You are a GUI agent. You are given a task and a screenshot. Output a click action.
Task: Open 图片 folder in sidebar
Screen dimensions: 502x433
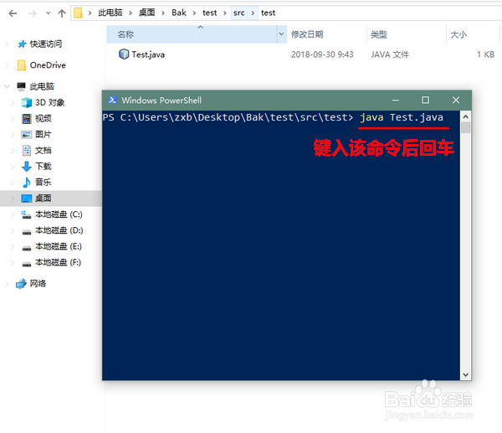[x=44, y=135]
